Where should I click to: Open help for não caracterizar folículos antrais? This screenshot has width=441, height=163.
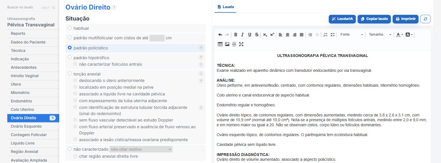201,65
